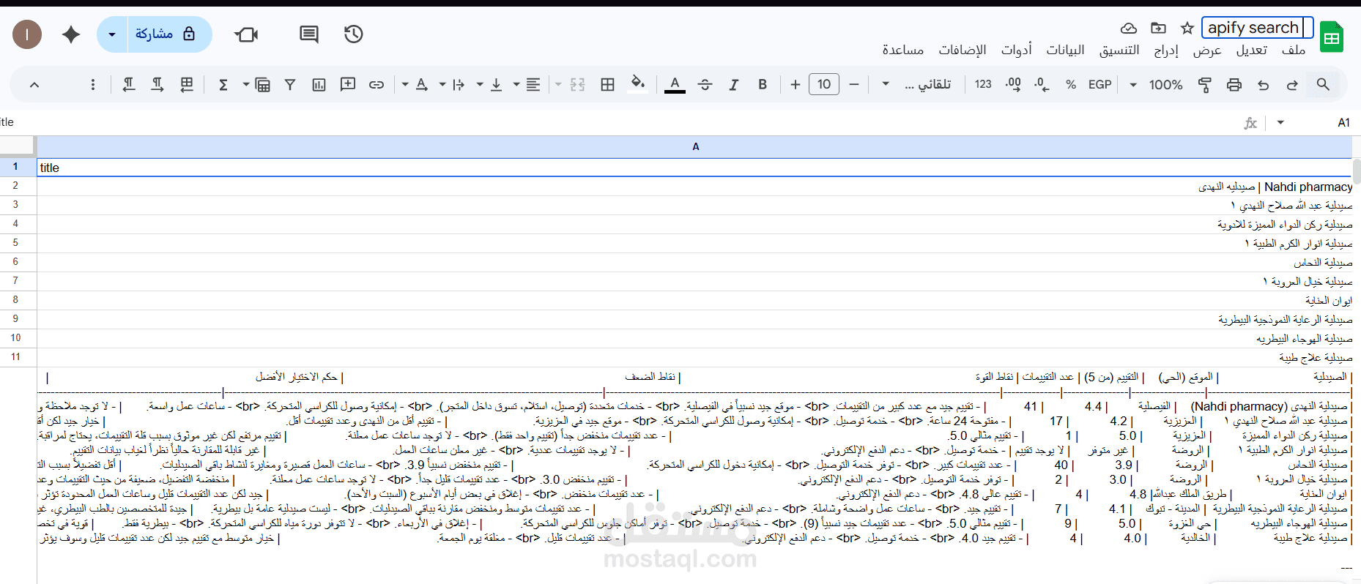The image size is (1361, 584).
Task: Toggle the filter funnel
Action: pos(290,85)
